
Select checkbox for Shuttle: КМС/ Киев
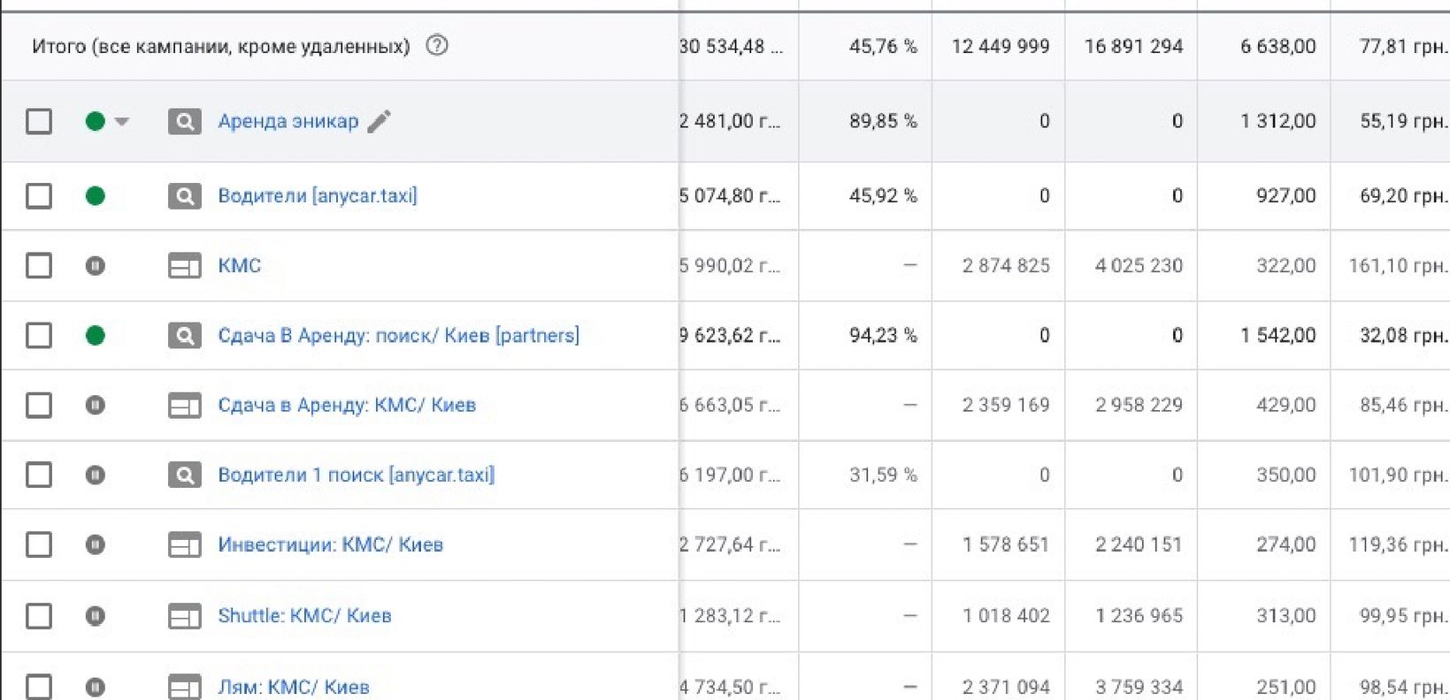click(39, 615)
